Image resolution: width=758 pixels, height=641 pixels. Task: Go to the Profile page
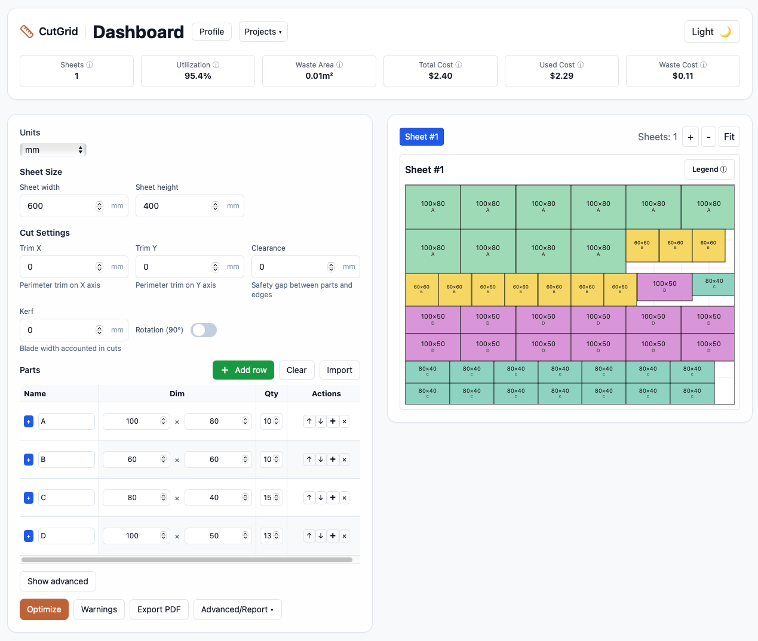(x=211, y=32)
